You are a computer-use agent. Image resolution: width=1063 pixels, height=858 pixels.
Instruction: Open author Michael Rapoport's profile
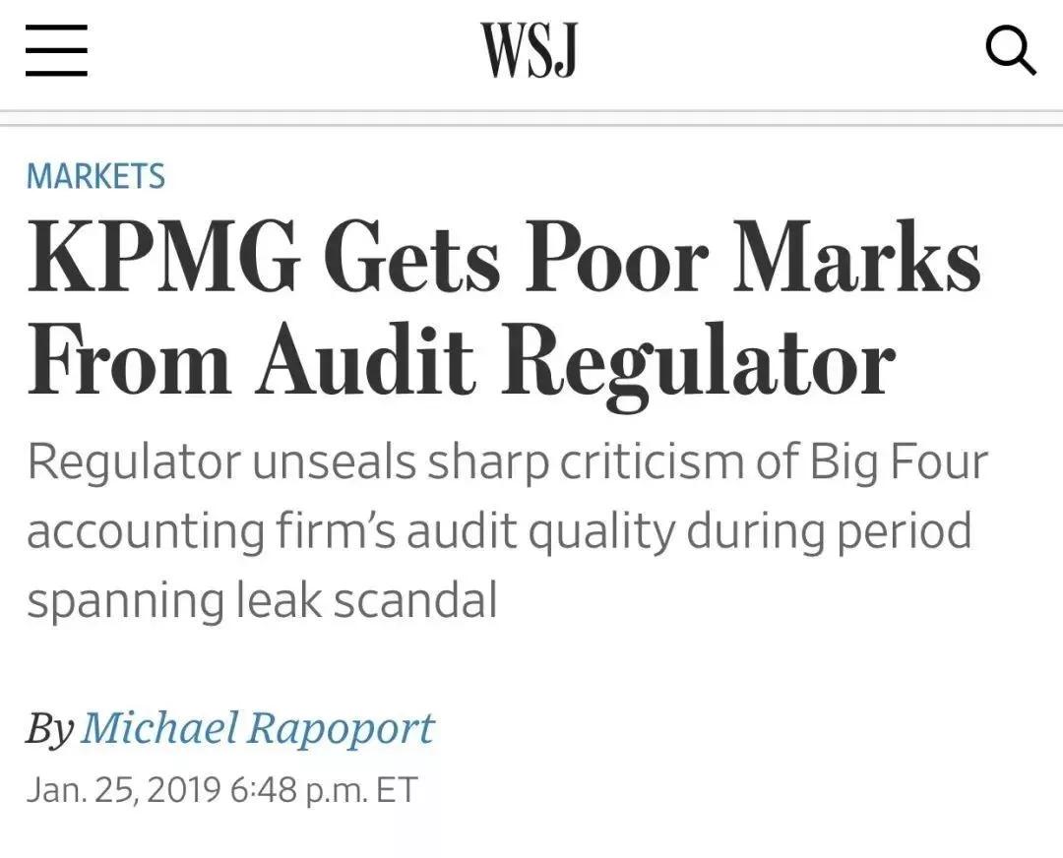tap(257, 728)
